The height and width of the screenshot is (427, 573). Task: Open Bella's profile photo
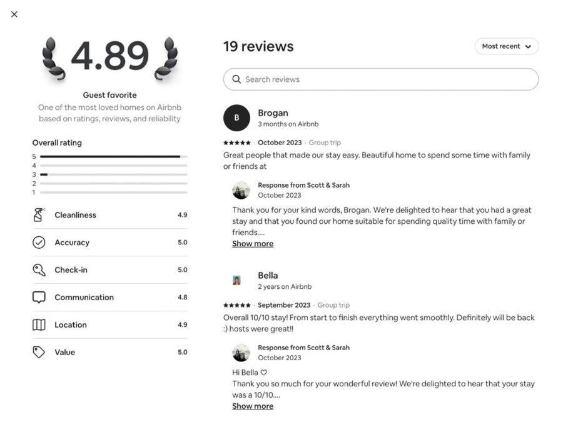pyautogui.click(x=236, y=280)
